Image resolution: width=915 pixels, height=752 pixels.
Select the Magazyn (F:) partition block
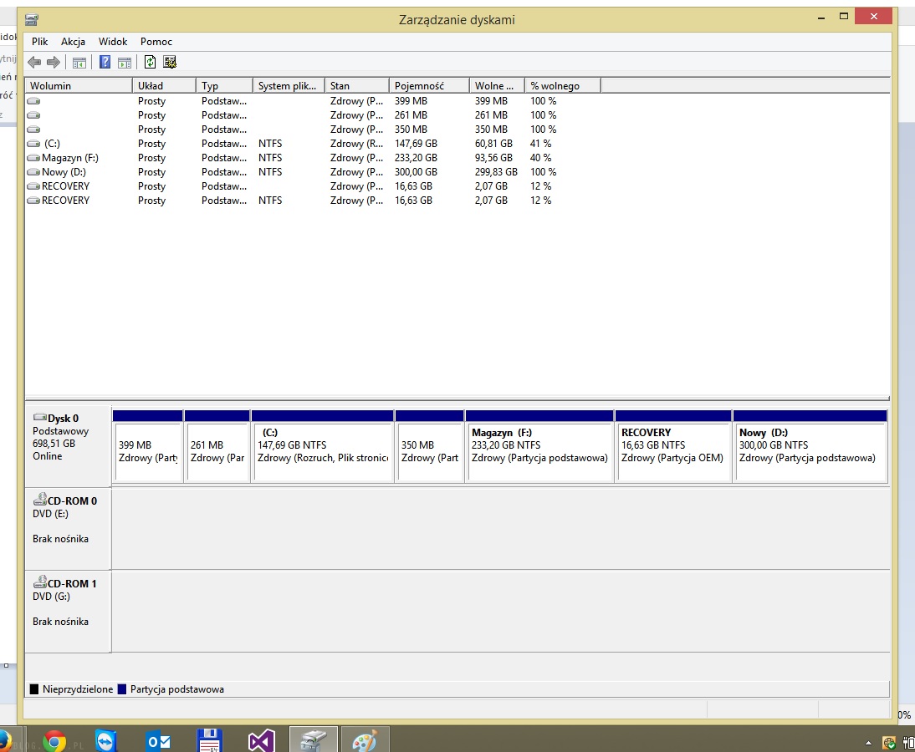click(x=539, y=446)
